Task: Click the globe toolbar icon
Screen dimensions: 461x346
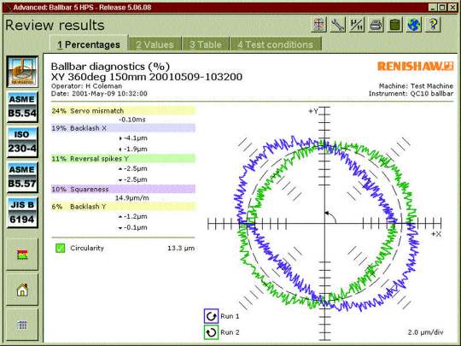Action: [x=414, y=25]
